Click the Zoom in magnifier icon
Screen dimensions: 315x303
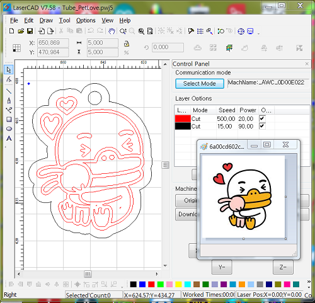click(123, 31)
